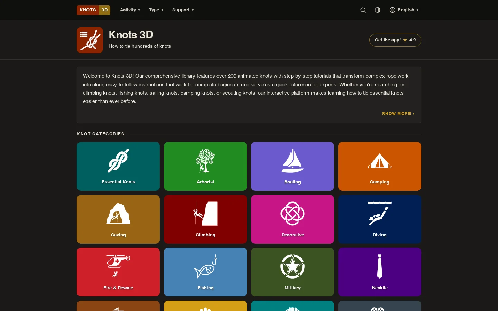The height and width of the screenshot is (311, 498).
Task: Click the Necktie category label
Action: pos(380,288)
